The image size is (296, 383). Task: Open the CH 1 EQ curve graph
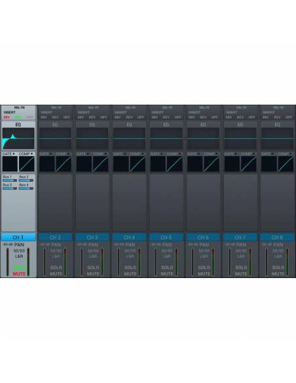click(18, 138)
